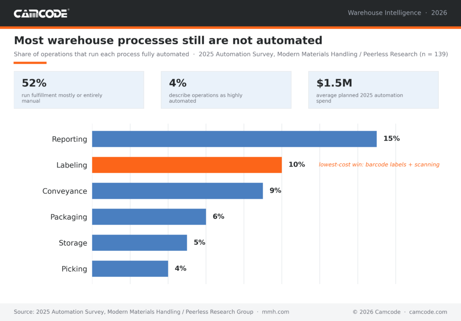Click 'describe operations as highly automated' caption
461x321 pixels.
point(205,98)
